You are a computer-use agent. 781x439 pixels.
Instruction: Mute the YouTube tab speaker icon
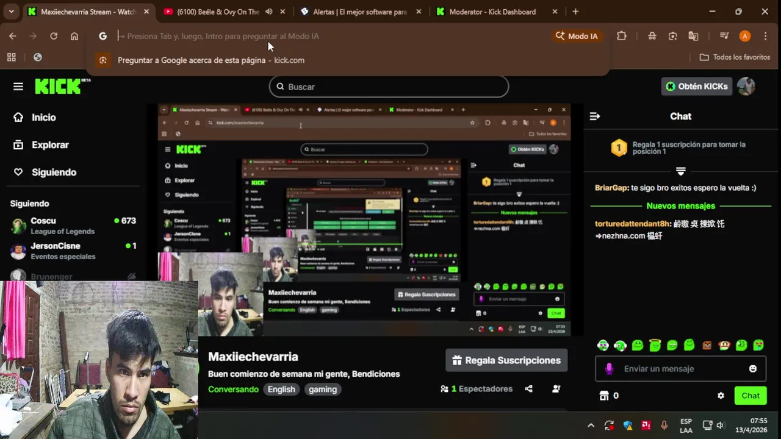pos(269,12)
